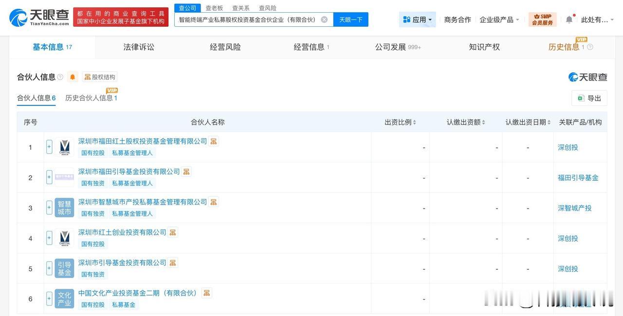
Task: Open the 深智城产投 related institution link
Action: pyautogui.click(x=575, y=208)
